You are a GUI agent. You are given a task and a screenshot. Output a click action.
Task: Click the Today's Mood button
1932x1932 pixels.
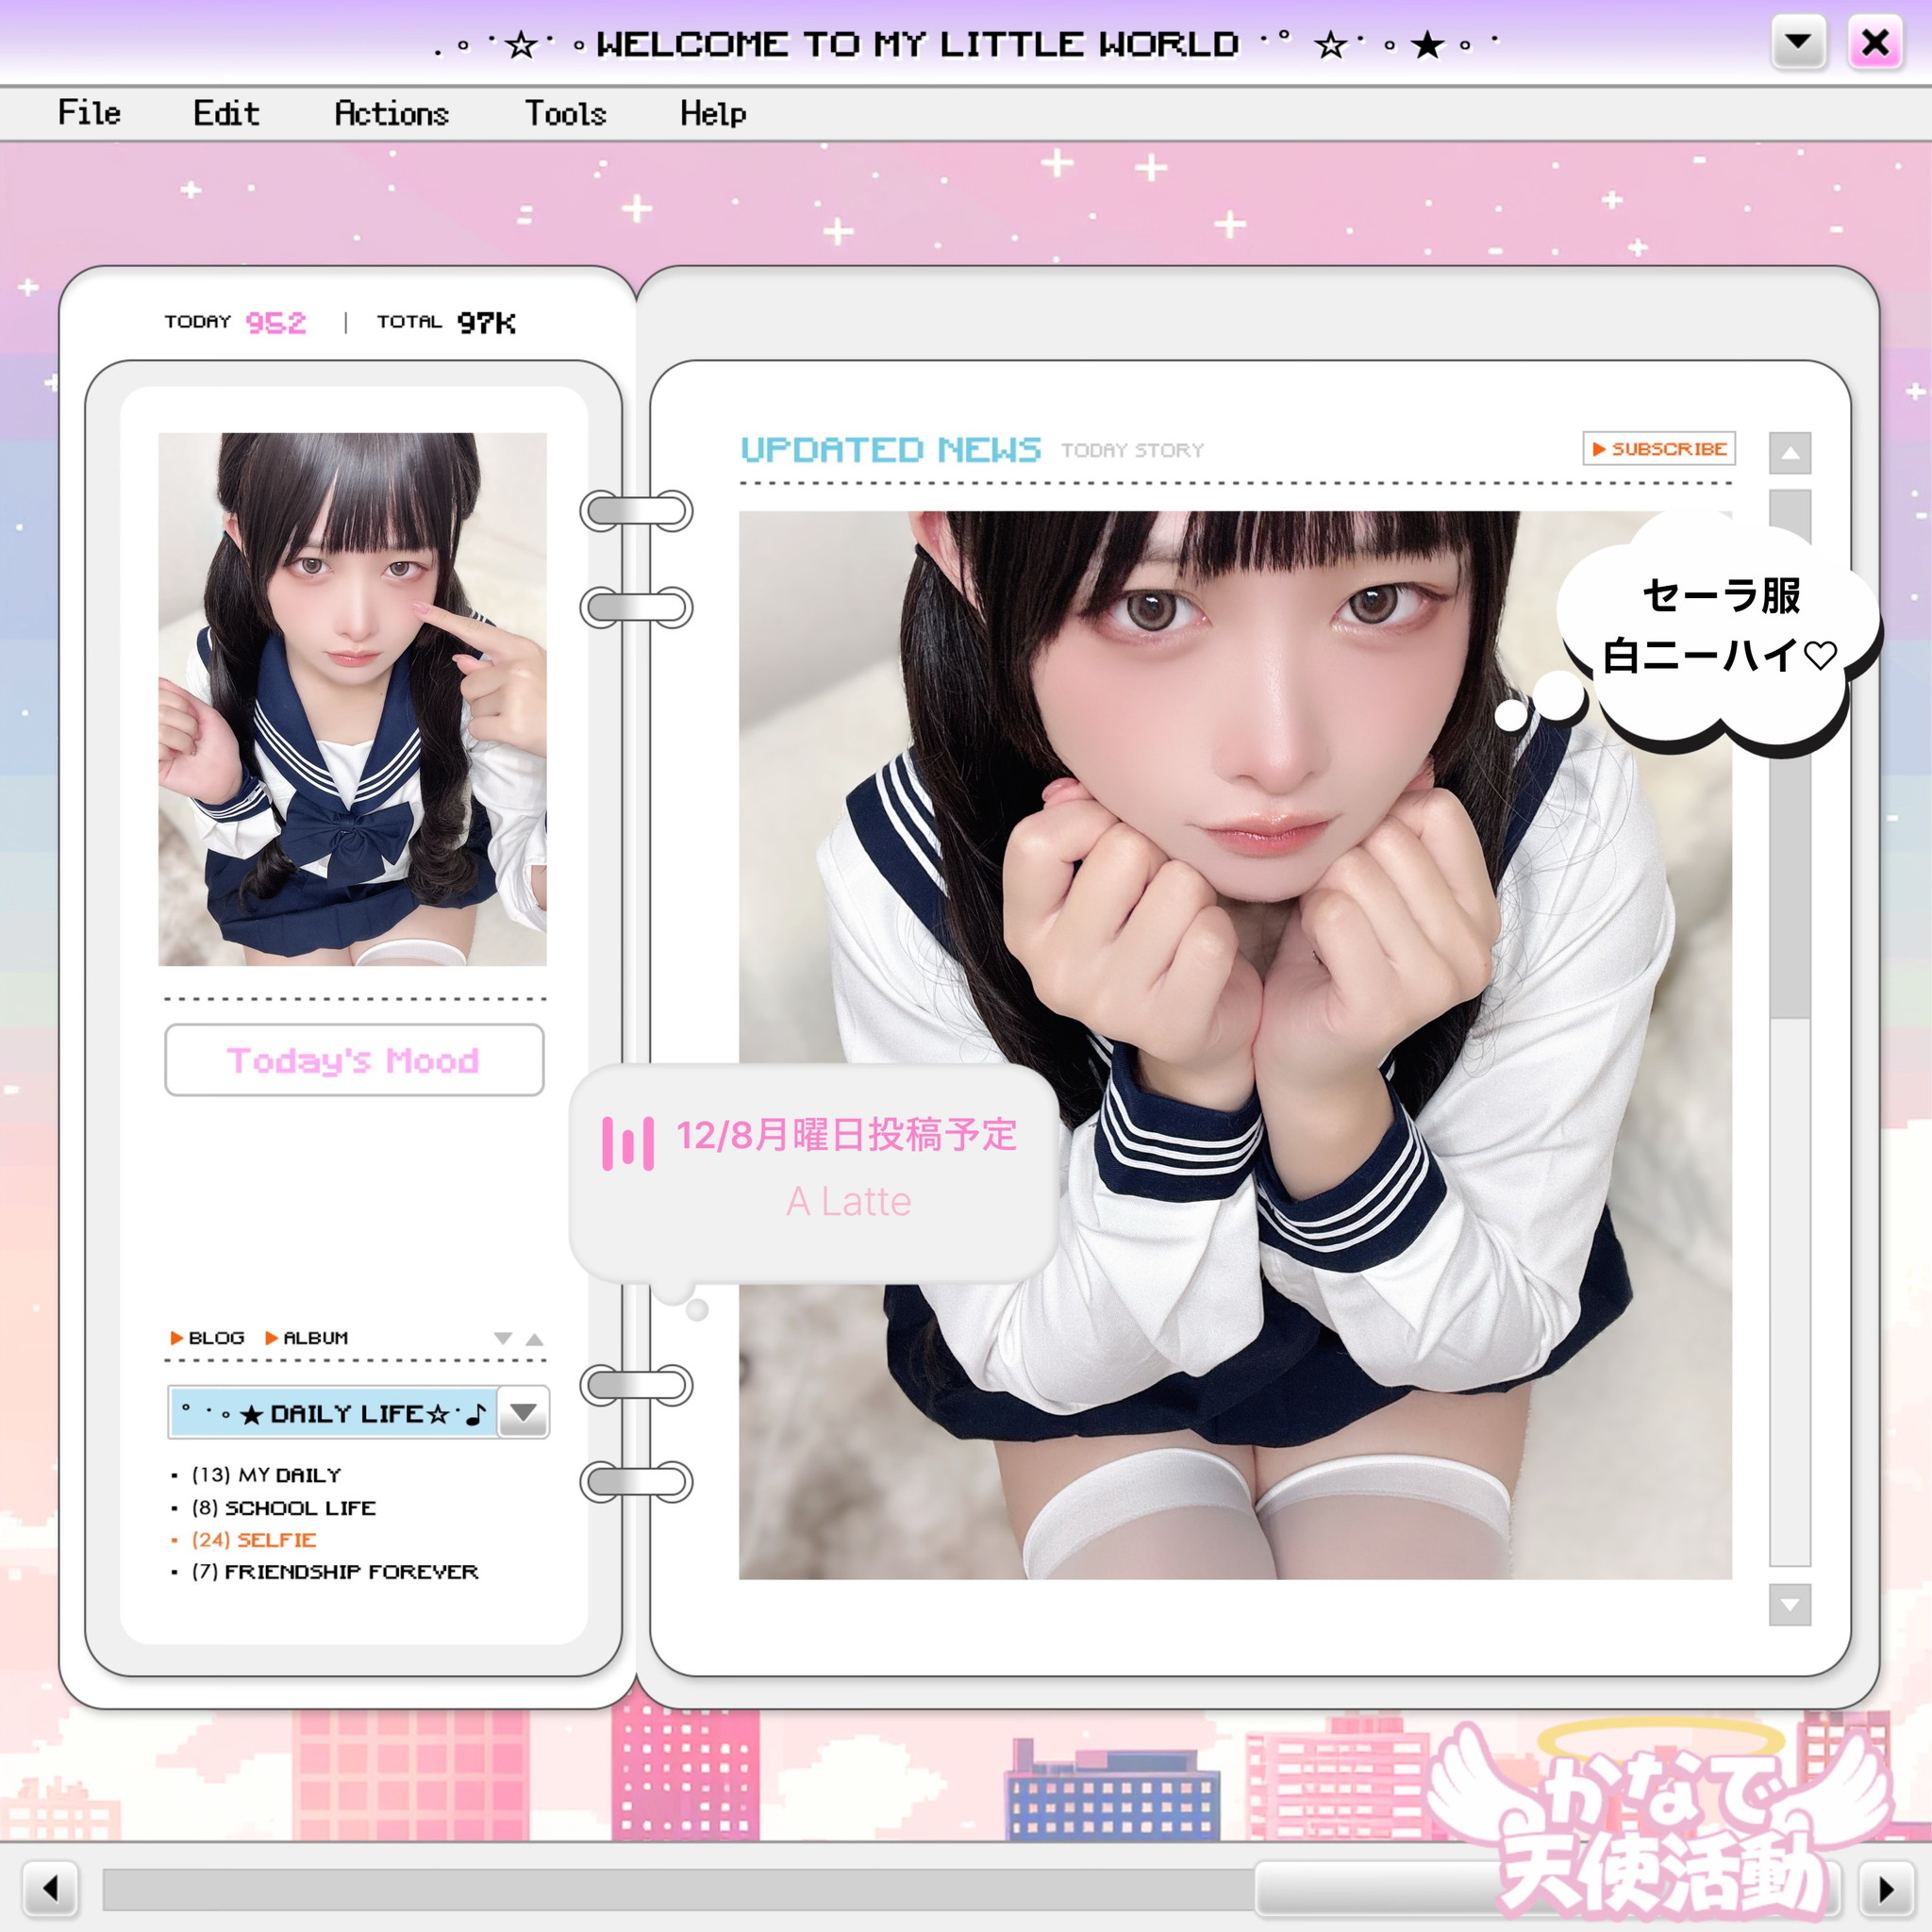[x=354, y=1060]
